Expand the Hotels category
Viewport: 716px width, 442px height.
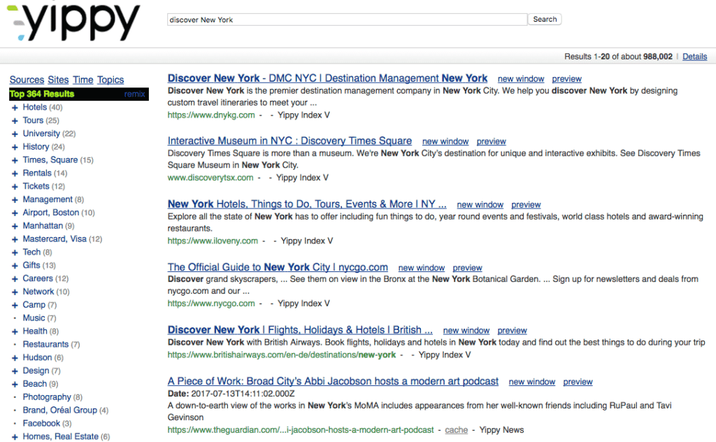coord(15,108)
